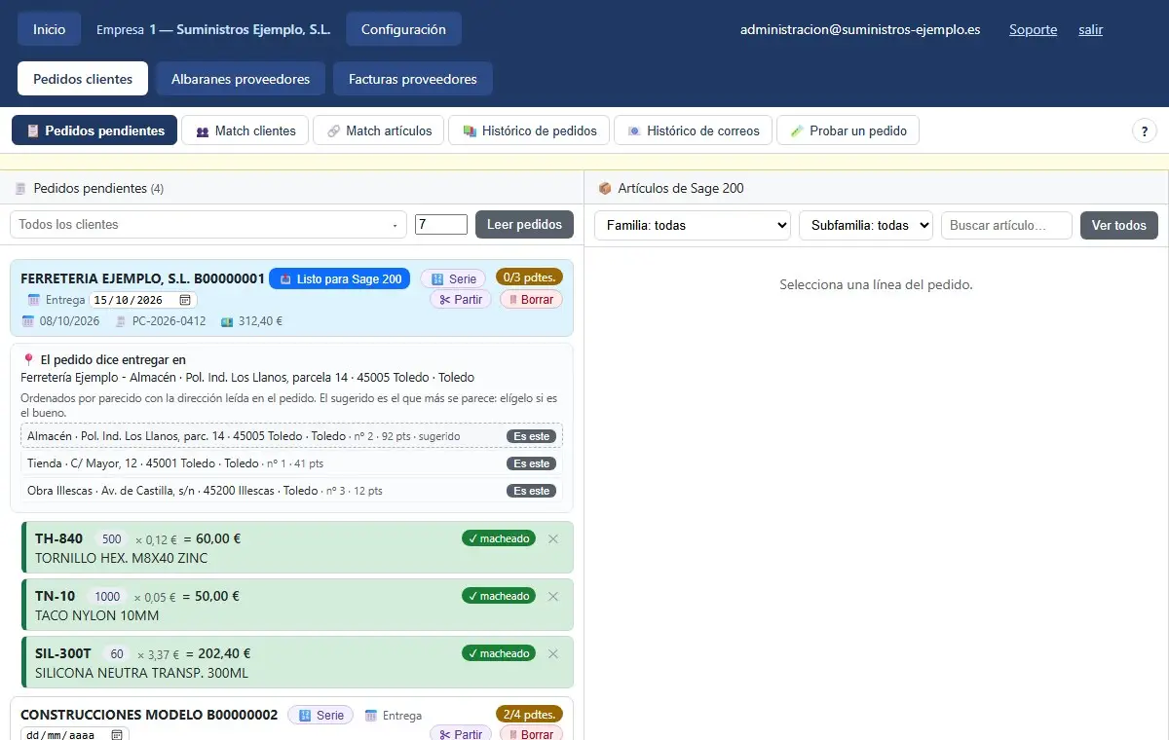The height and width of the screenshot is (740, 1169).
Task: Click the Leer pedidos button
Action: coord(524,224)
